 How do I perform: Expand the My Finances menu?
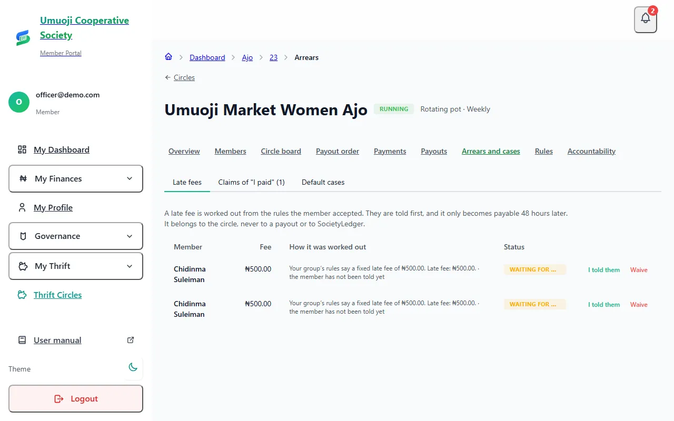click(x=76, y=179)
